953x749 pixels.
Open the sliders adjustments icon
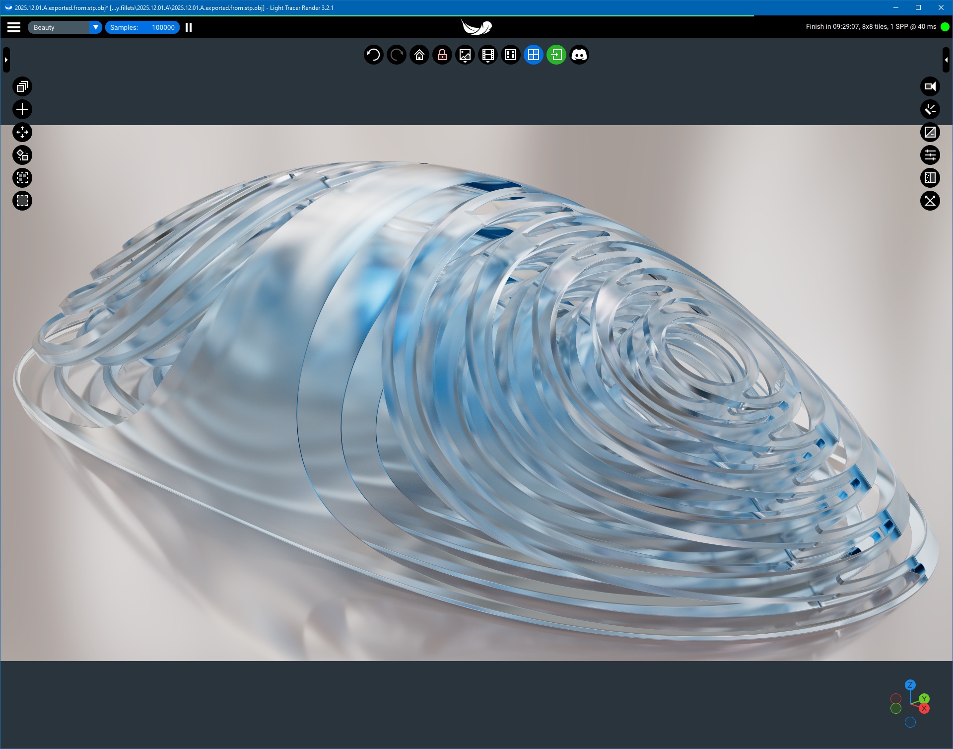coord(930,155)
